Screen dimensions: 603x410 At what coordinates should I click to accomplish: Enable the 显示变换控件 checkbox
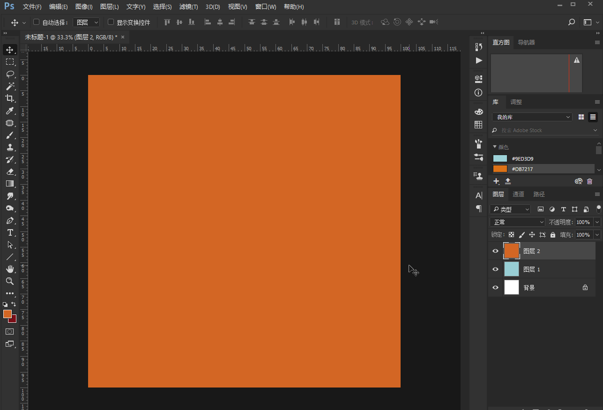tap(111, 22)
